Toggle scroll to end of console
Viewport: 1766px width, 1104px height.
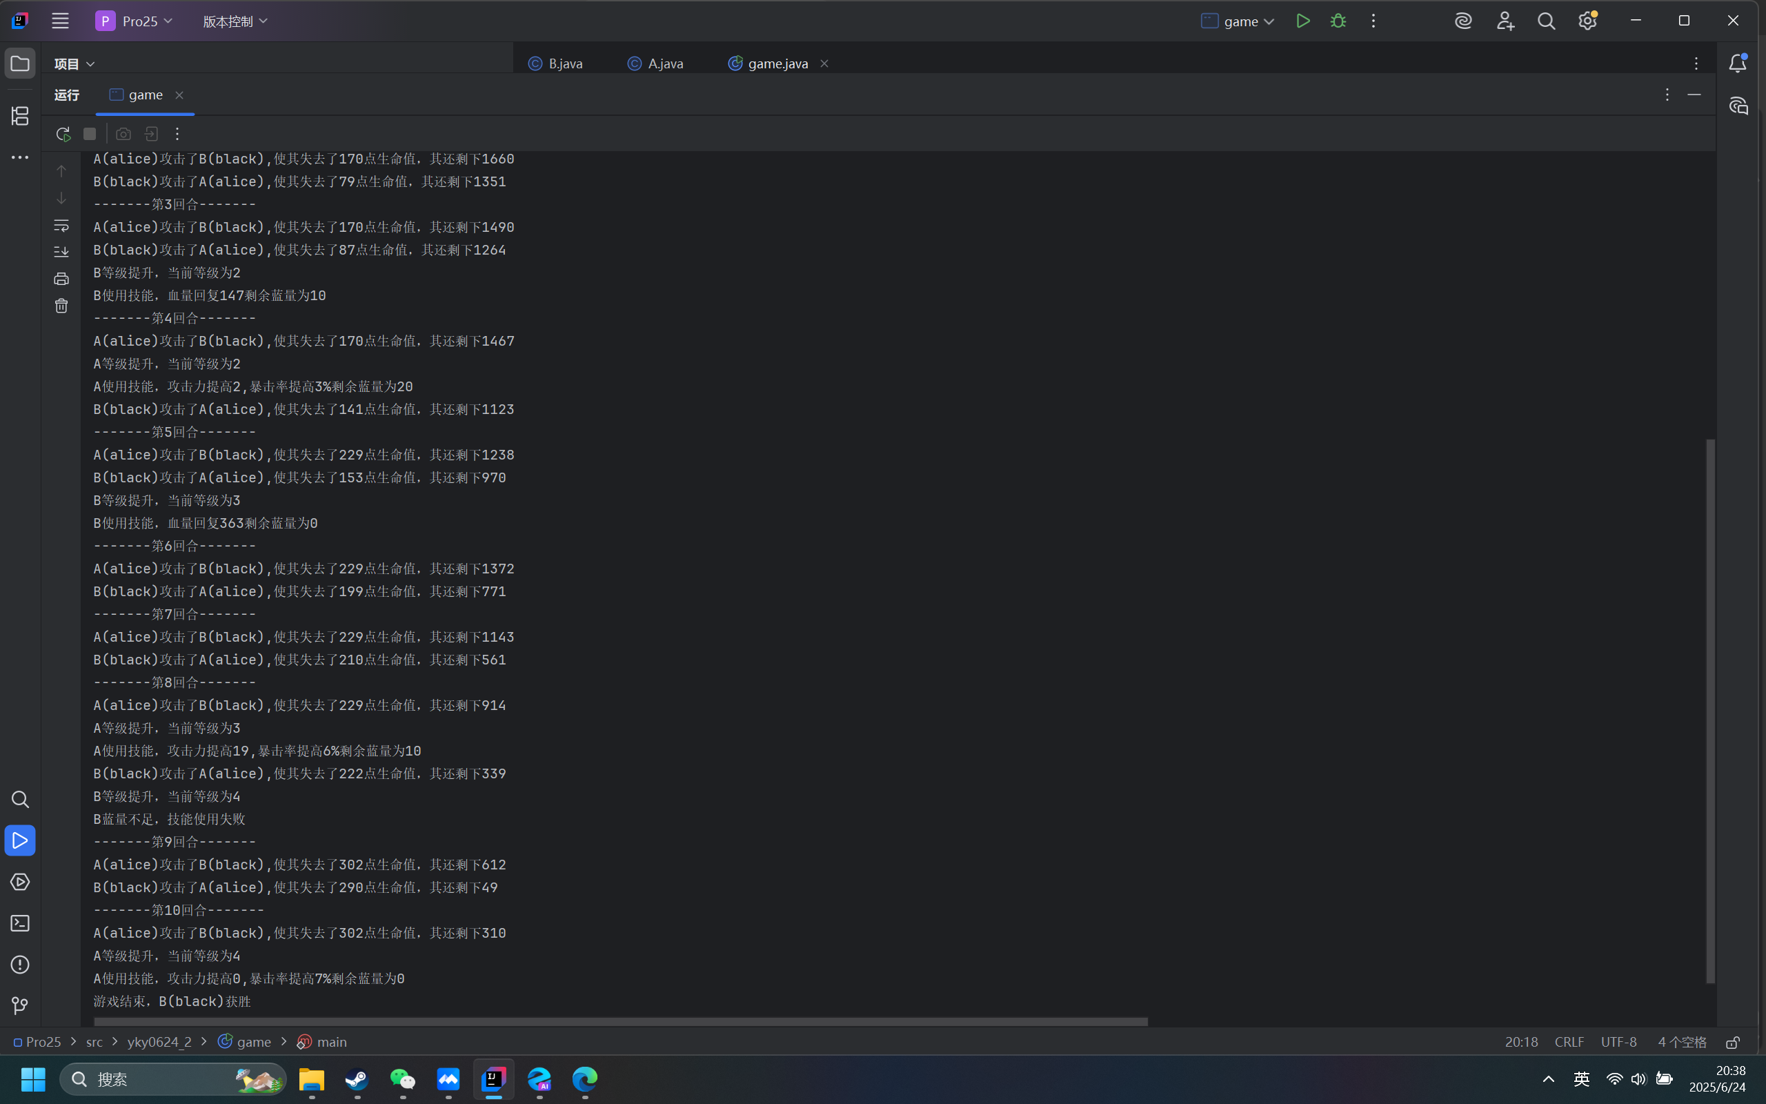[61, 252]
